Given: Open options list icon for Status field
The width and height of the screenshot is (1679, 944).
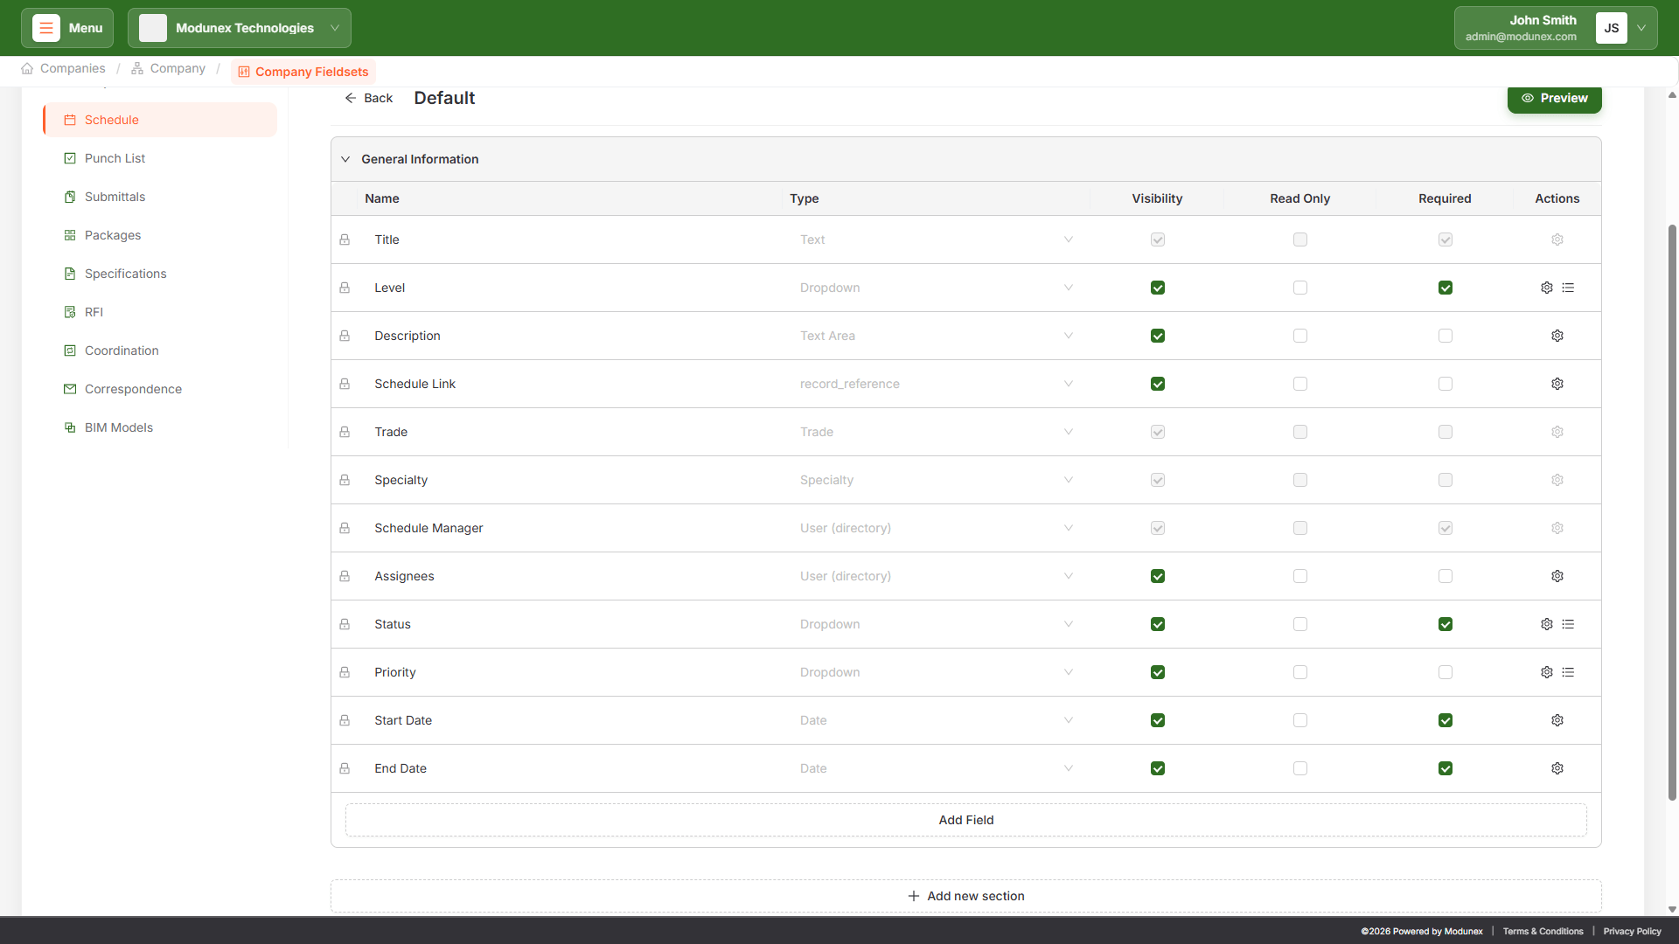Looking at the screenshot, I should click(1568, 624).
